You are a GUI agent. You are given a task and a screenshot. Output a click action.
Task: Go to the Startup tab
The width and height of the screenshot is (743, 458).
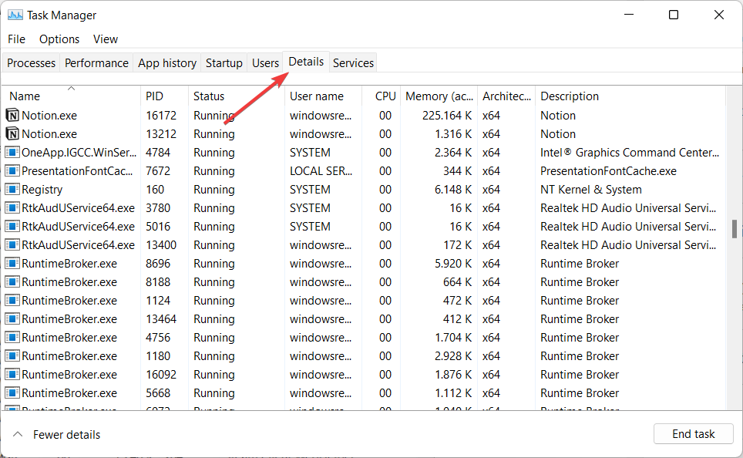click(x=224, y=62)
